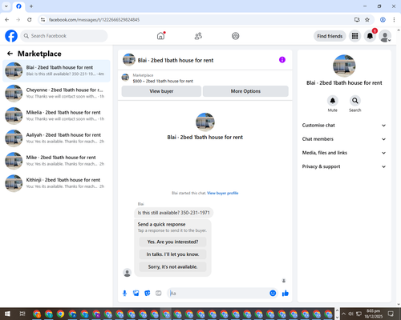
Task: Open Chrome's three-dot menu
Action: (x=394, y=20)
